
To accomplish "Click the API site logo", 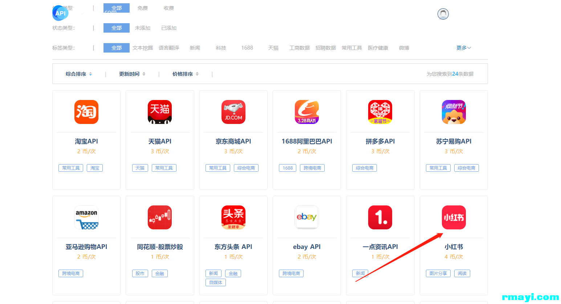I will tap(60, 13).
